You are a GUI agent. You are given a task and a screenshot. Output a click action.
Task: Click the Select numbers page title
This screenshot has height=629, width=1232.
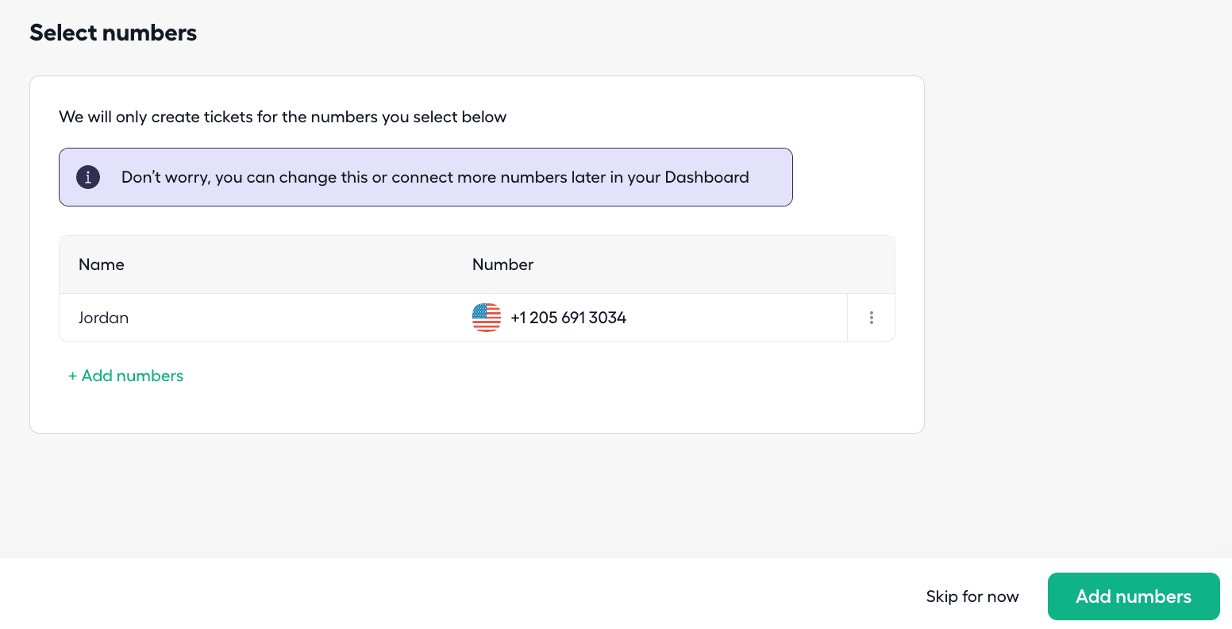coord(113,33)
